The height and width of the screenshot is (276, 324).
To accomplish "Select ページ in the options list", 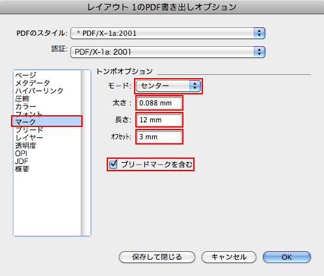I will [25, 75].
